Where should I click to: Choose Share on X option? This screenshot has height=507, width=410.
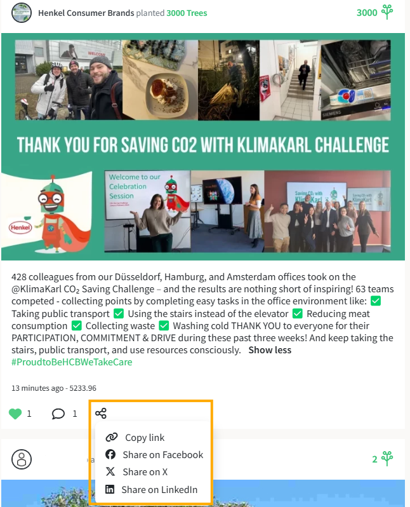coord(145,472)
